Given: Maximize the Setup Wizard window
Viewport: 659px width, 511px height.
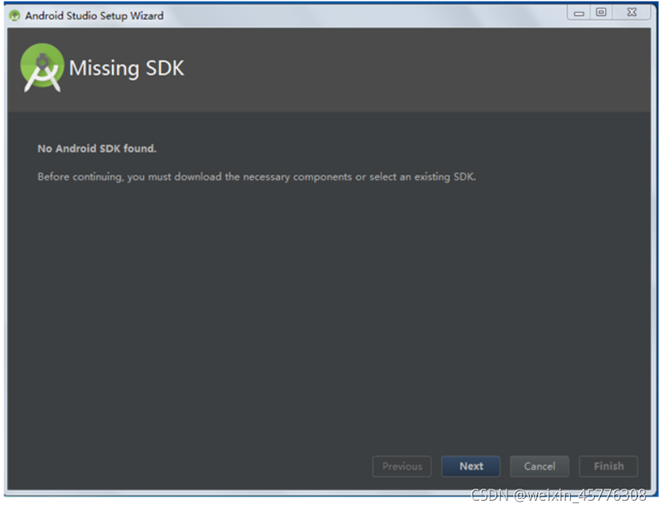Looking at the screenshot, I should point(602,12).
